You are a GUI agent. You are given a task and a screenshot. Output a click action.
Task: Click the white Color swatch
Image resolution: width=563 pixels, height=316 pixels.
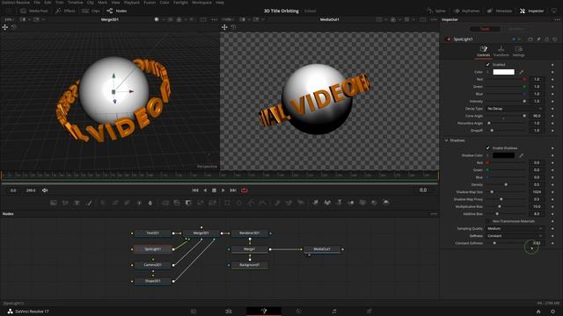503,72
